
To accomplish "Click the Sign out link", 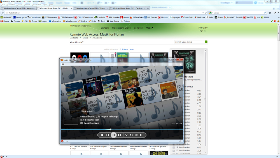I will click(203, 31).
